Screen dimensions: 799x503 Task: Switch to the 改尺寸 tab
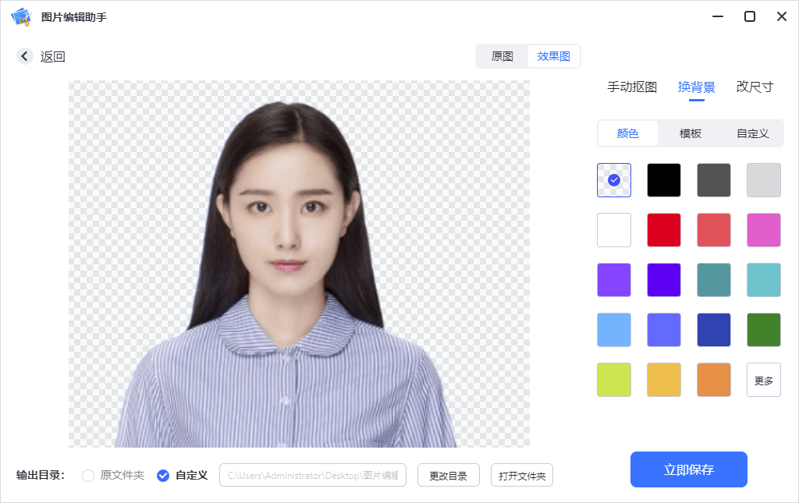755,87
